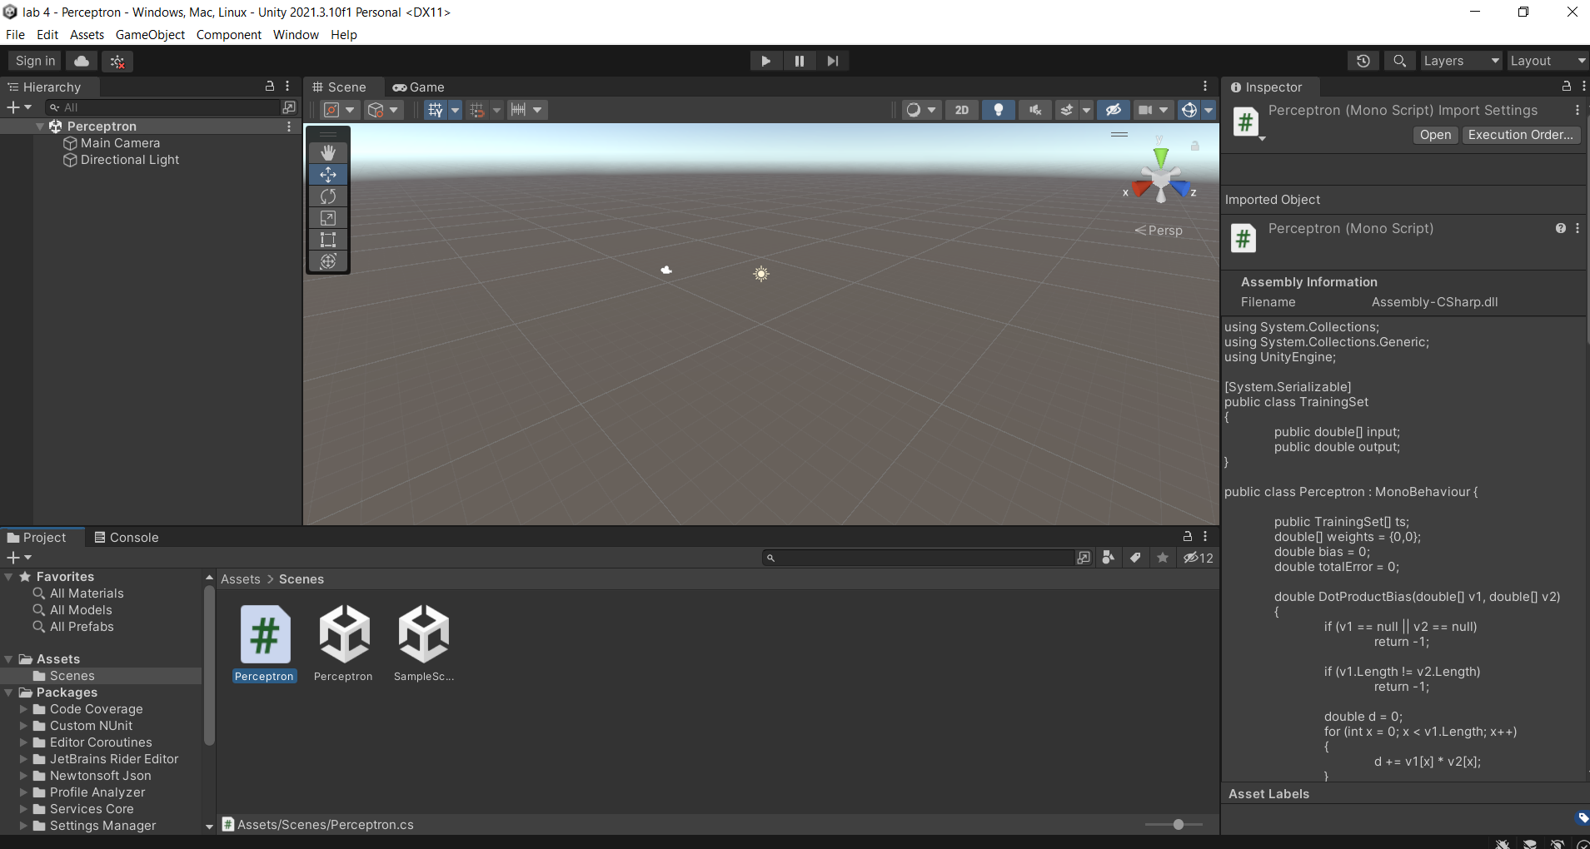Select the SampleScene asset thumbnail

(x=423, y=634)
